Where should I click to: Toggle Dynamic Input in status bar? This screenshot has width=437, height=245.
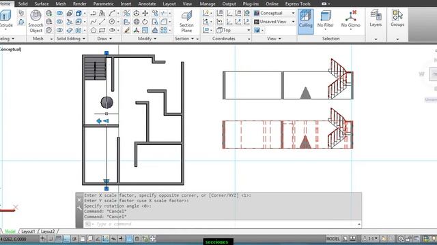point(113,239)
